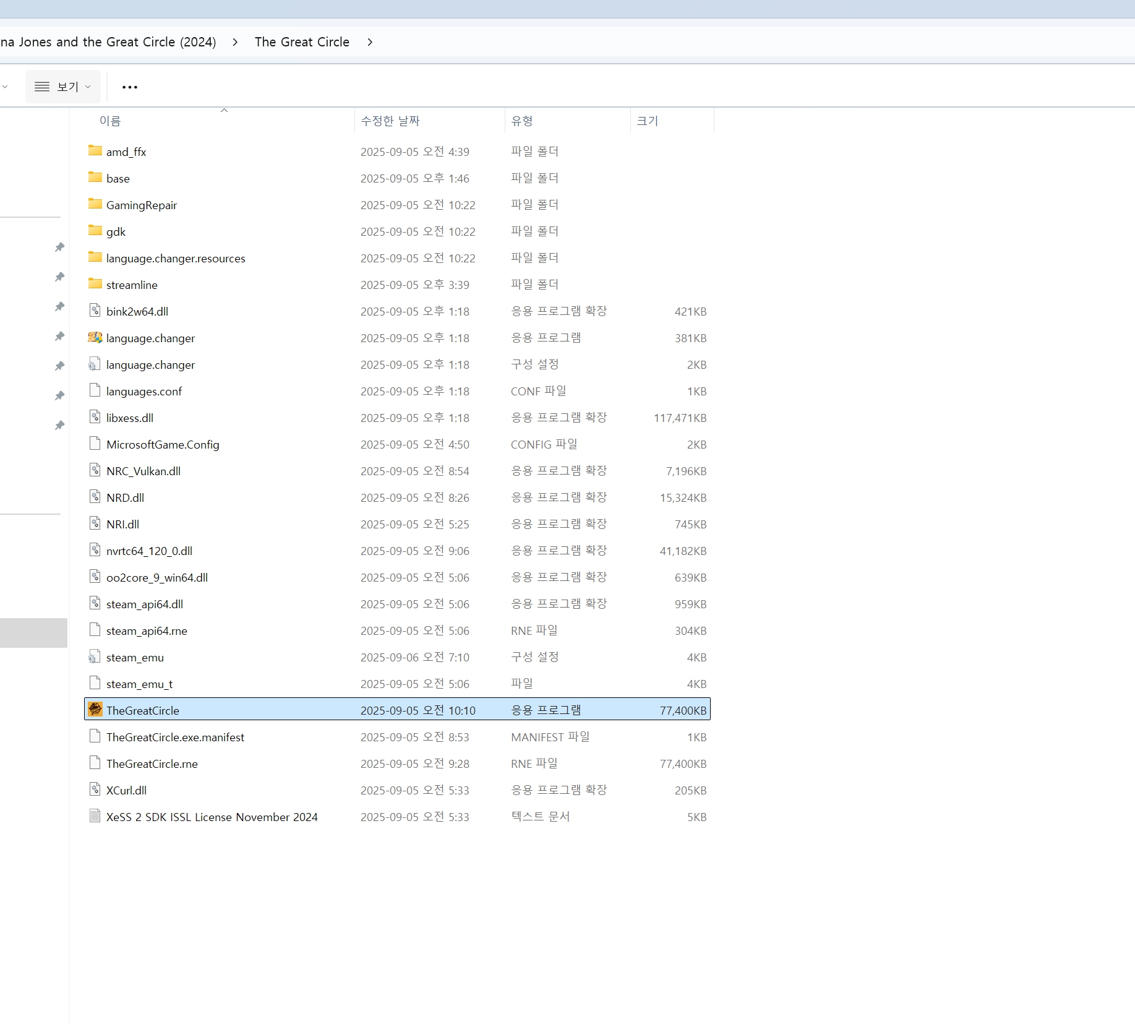Click the base folder icon
Screen dimensions: 1135x1024
tap(95, 178)
